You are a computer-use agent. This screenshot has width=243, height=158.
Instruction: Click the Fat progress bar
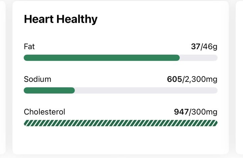120,58
